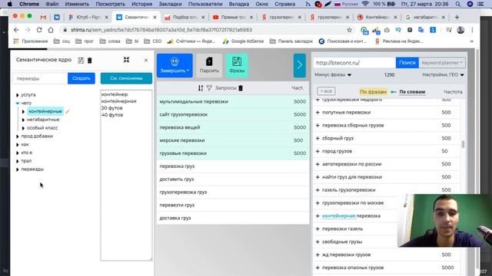Image resolution: width=492 pixels, height=276 pixels.
Task: Go to Chrome home page icon
Action: [x=51, y=30]
